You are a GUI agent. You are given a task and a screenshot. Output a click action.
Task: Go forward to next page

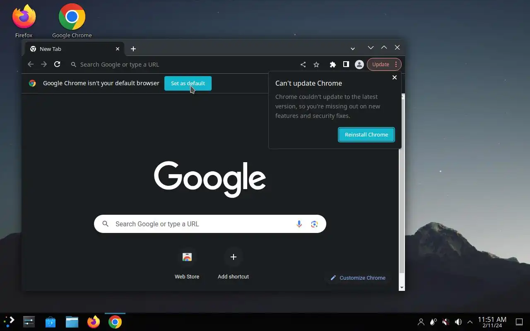coord(44,64)
